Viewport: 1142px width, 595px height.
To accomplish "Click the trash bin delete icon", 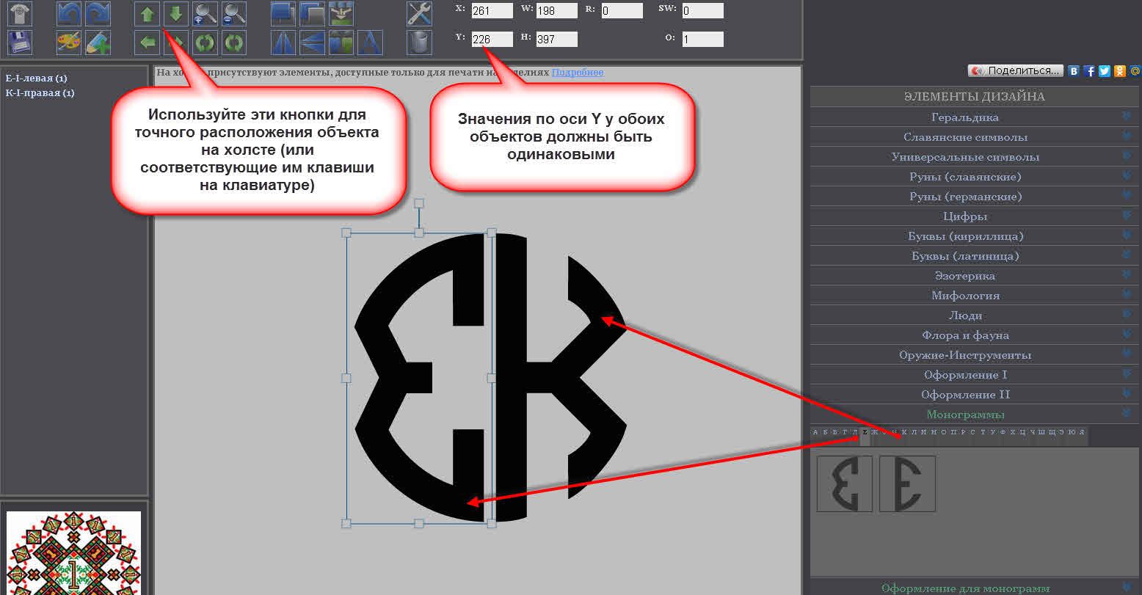I will pos(419,43).
